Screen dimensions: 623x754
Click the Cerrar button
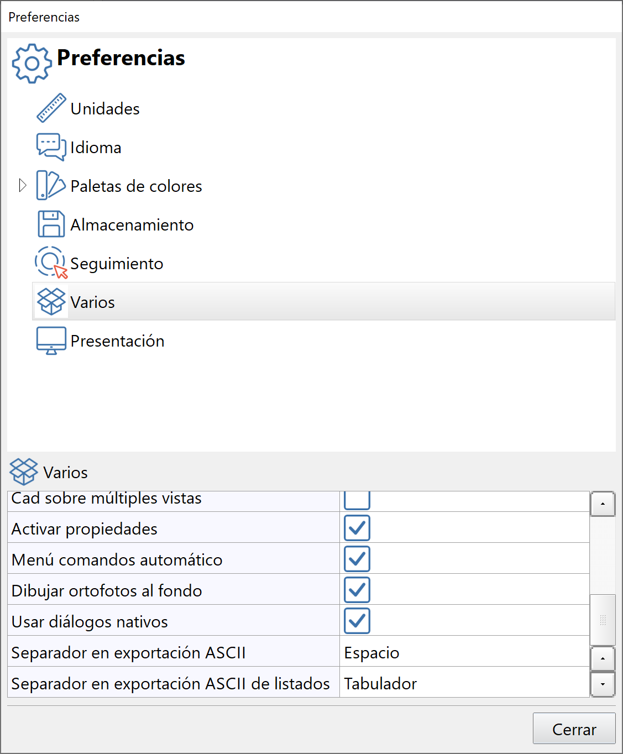[574, 728]
